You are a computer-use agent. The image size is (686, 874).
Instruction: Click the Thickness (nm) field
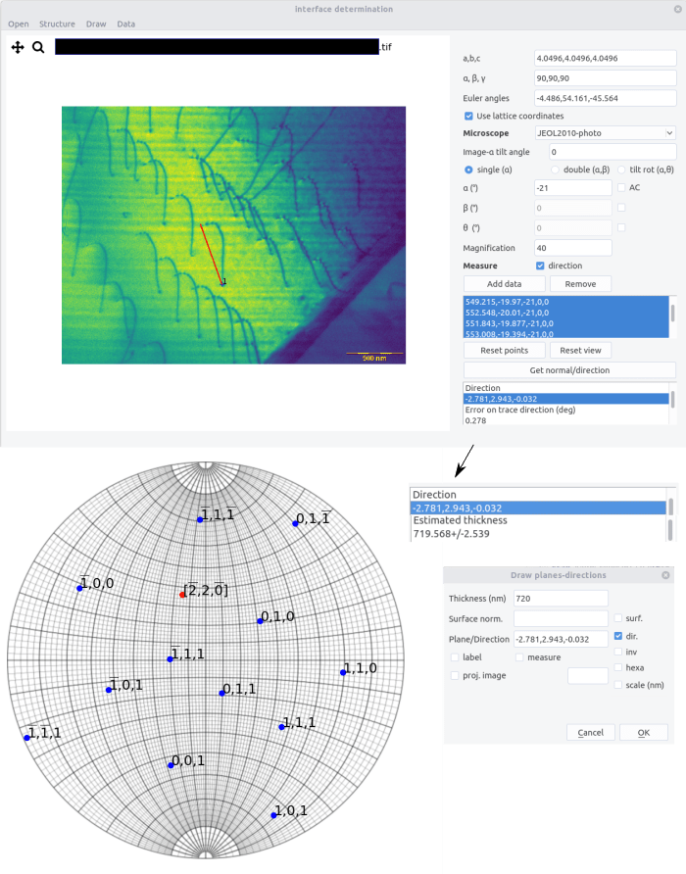tap(561, 598)
